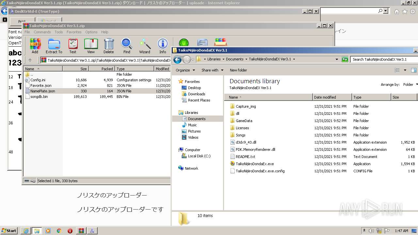Select Downloads in navigation pane

(x=197, y=94)
